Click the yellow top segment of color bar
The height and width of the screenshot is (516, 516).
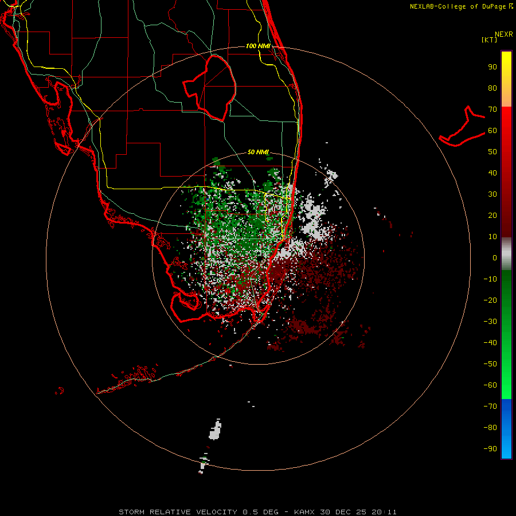tap(506, 79)
